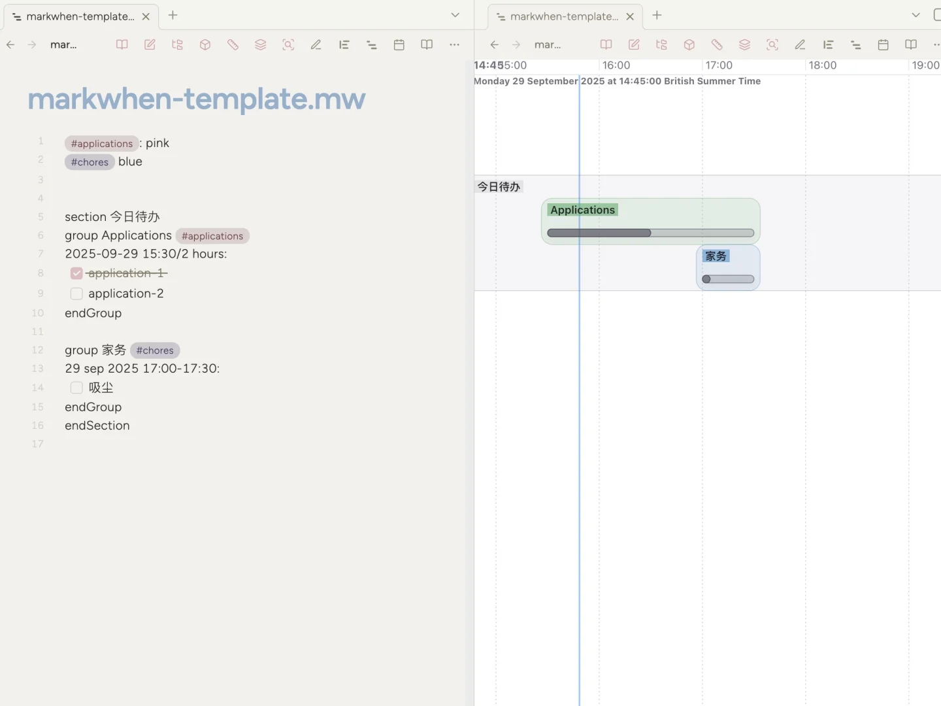Viewport: 941px width, 706px height.
Task: Open more options menu in left pane
Action: click(x=455, y=44)
